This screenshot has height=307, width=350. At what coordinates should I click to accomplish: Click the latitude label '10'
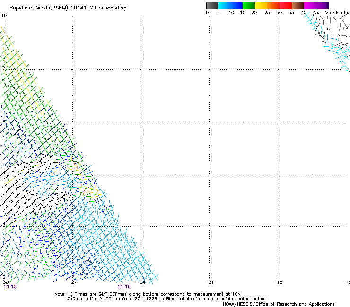[x=4, y=16]
